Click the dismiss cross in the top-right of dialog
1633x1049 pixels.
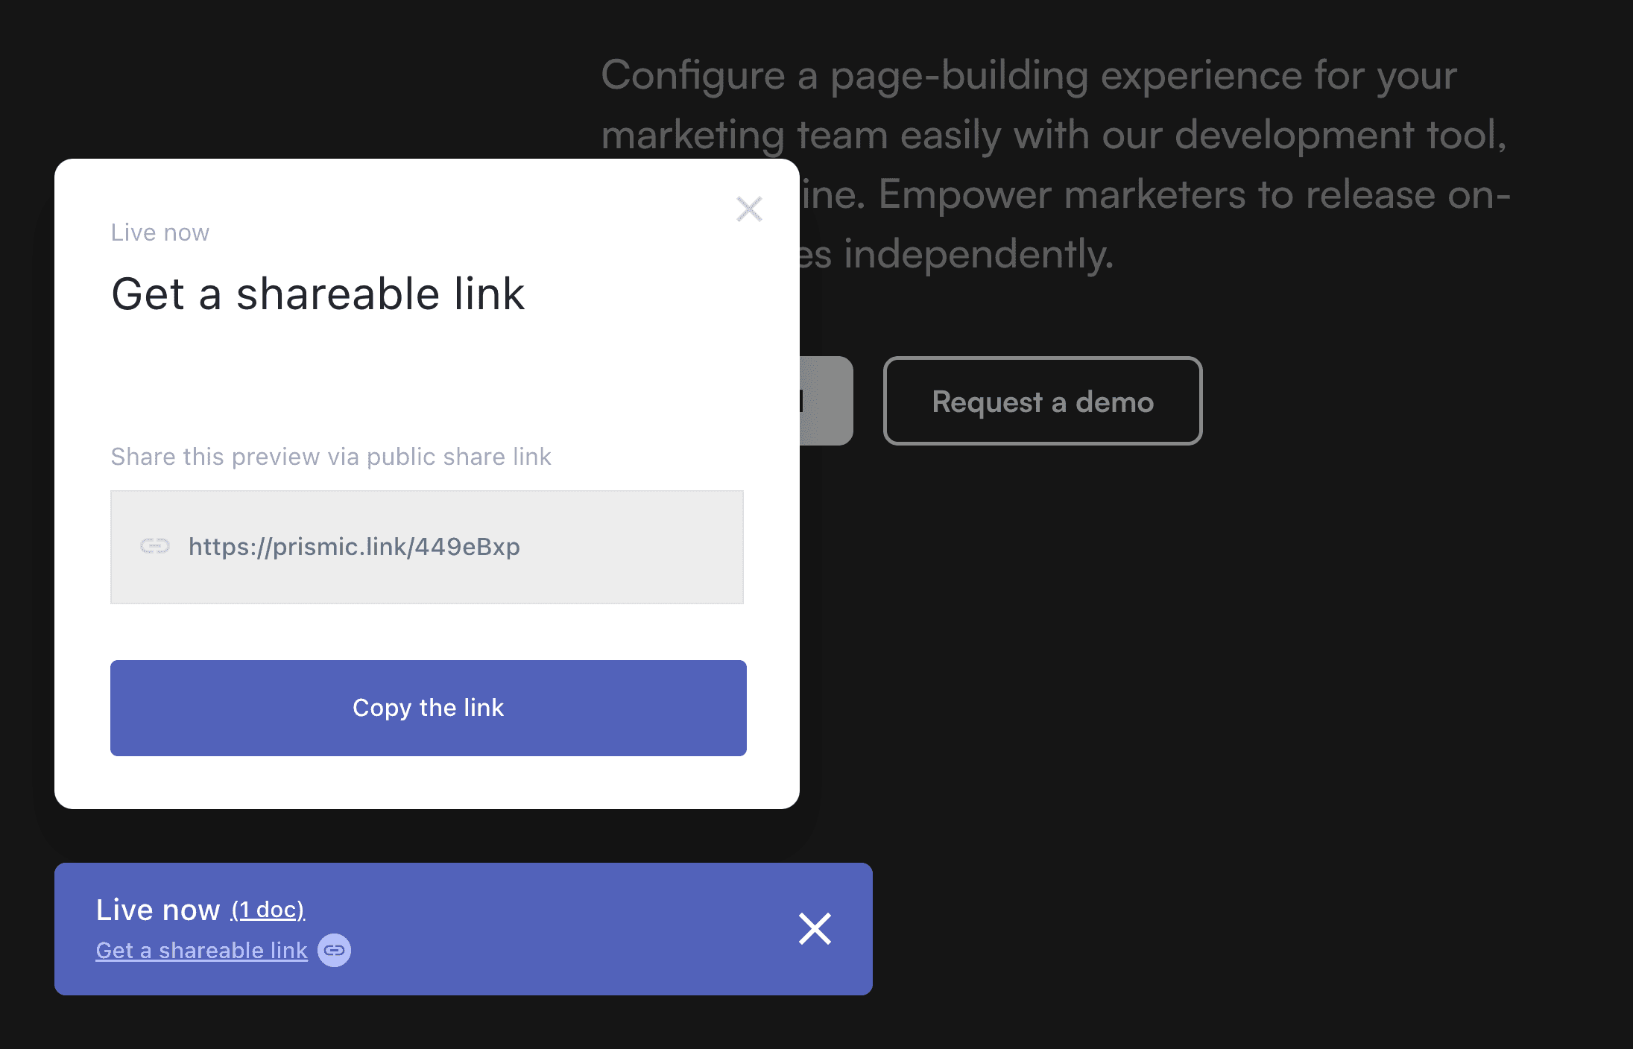pos(750,209)
